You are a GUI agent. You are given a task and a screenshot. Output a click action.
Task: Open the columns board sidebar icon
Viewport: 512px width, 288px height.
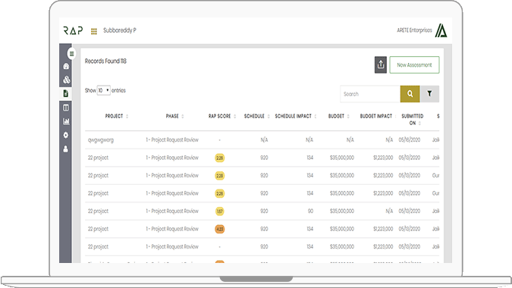66,108
